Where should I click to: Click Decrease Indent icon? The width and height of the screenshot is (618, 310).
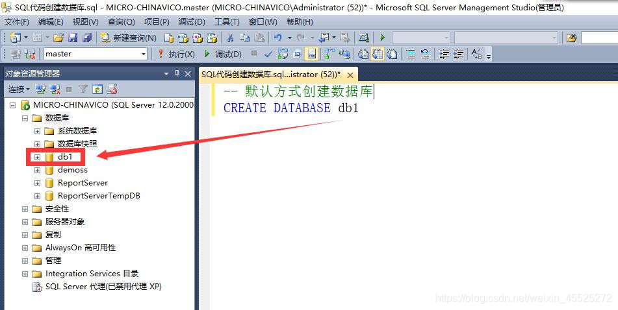tap(444, 54)
